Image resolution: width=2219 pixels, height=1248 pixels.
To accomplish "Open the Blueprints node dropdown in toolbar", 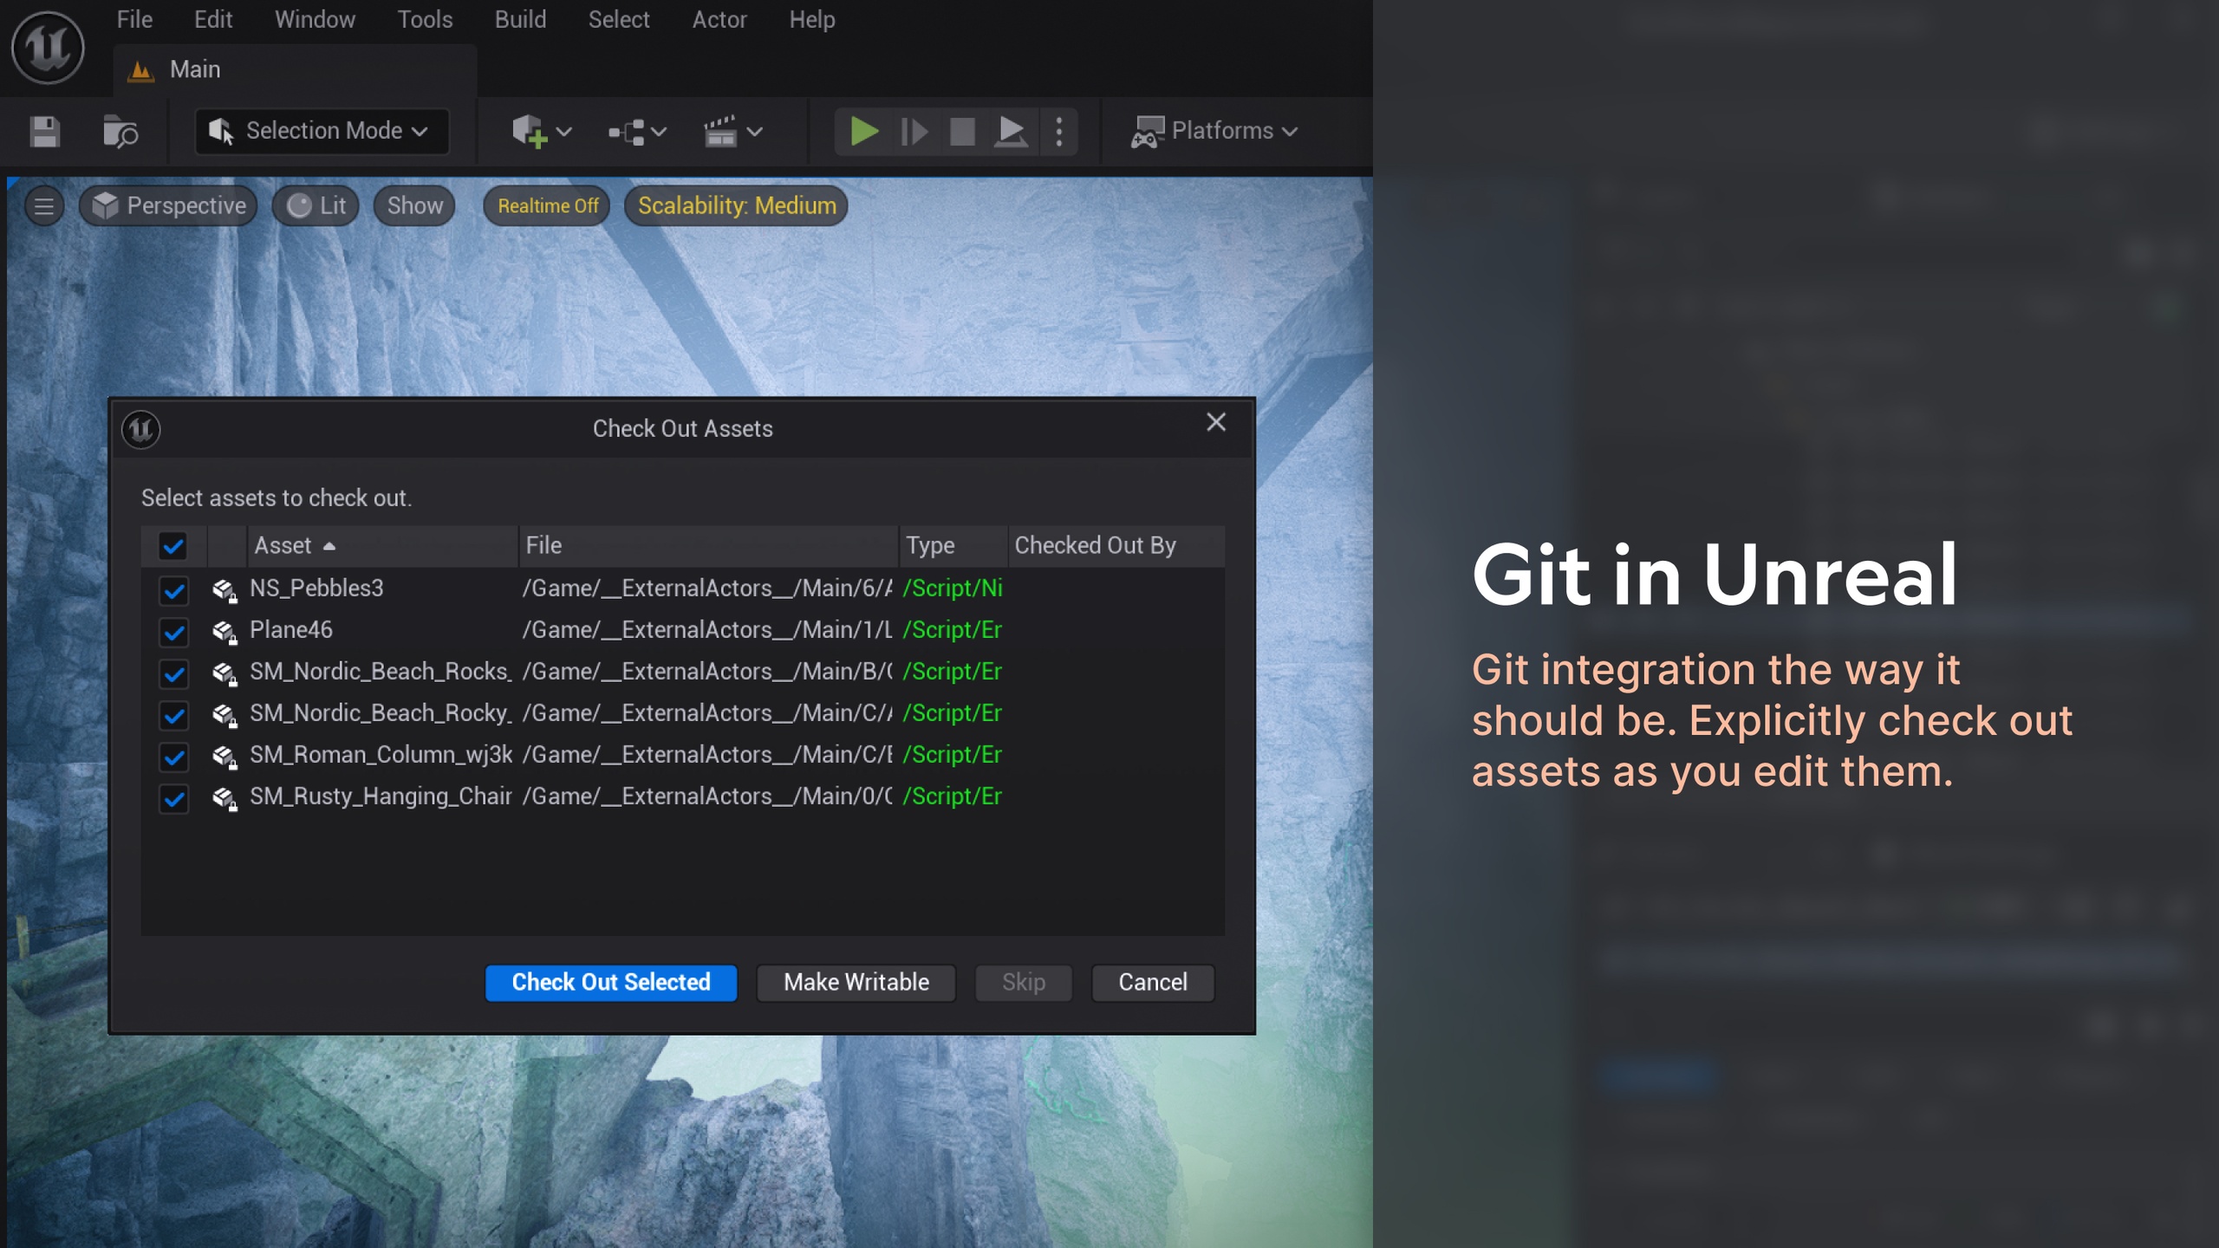I will tap(637, 132).
